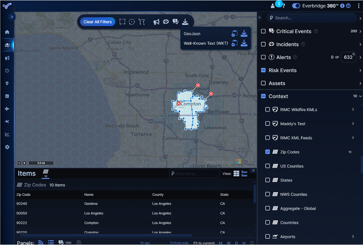Screen dimensions: 363x245
Task: Collapse the Context section chevron
Action: click(360, 96)
